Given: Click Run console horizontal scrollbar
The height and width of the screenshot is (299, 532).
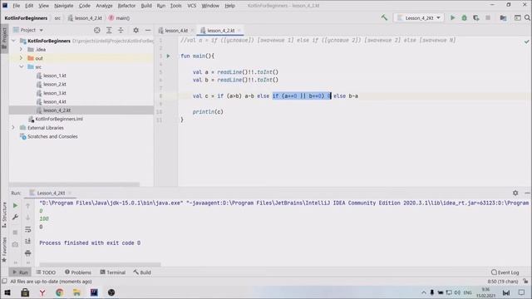Looking at the screenshot, I should coord(100,264).
